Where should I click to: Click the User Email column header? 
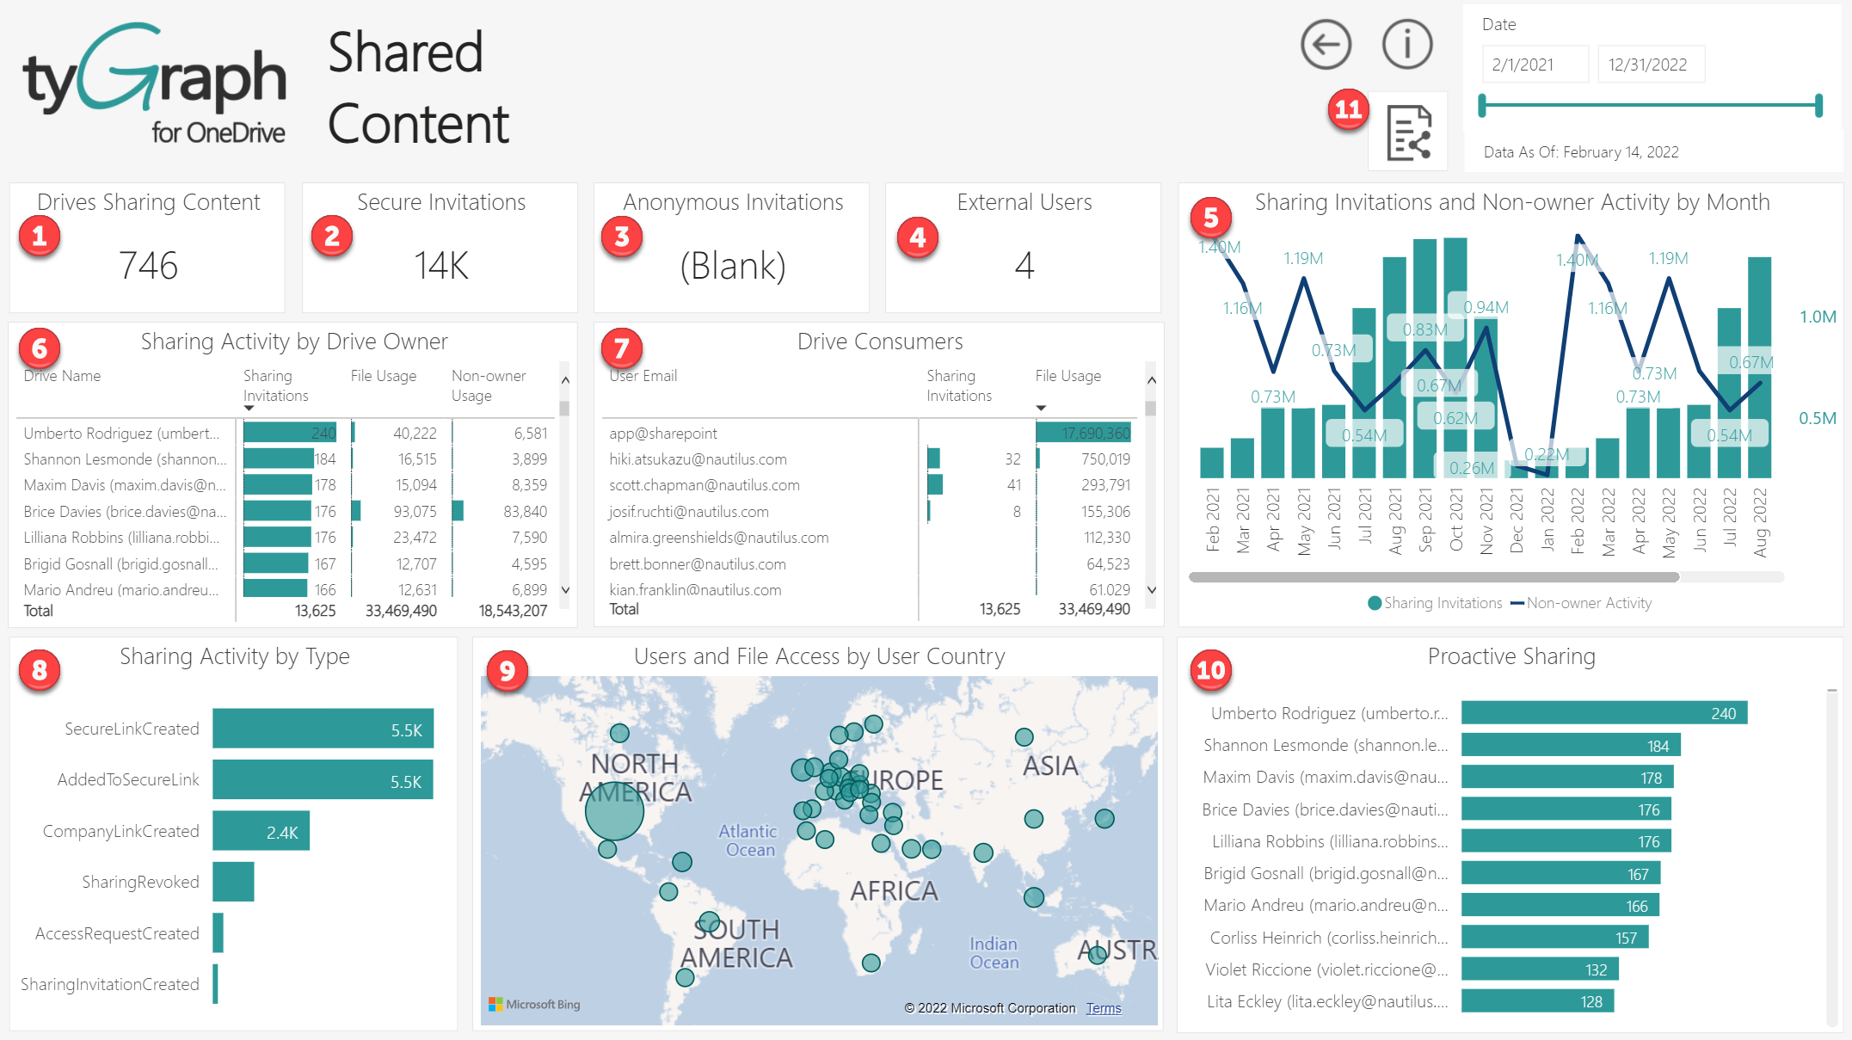point(643,376)
